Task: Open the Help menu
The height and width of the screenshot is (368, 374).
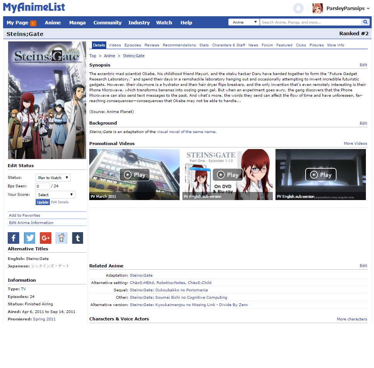Action: [186, 23]
